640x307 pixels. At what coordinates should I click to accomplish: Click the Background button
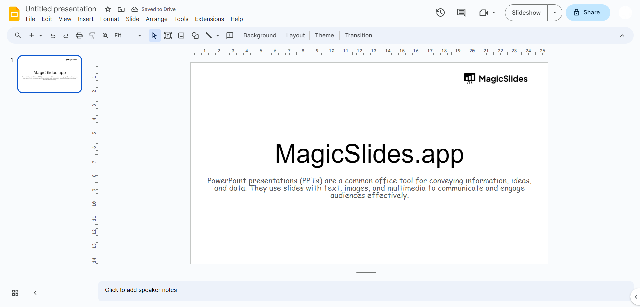260,35
